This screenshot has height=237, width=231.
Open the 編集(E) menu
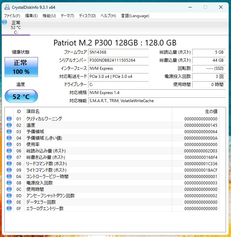[x=31, y=16]
